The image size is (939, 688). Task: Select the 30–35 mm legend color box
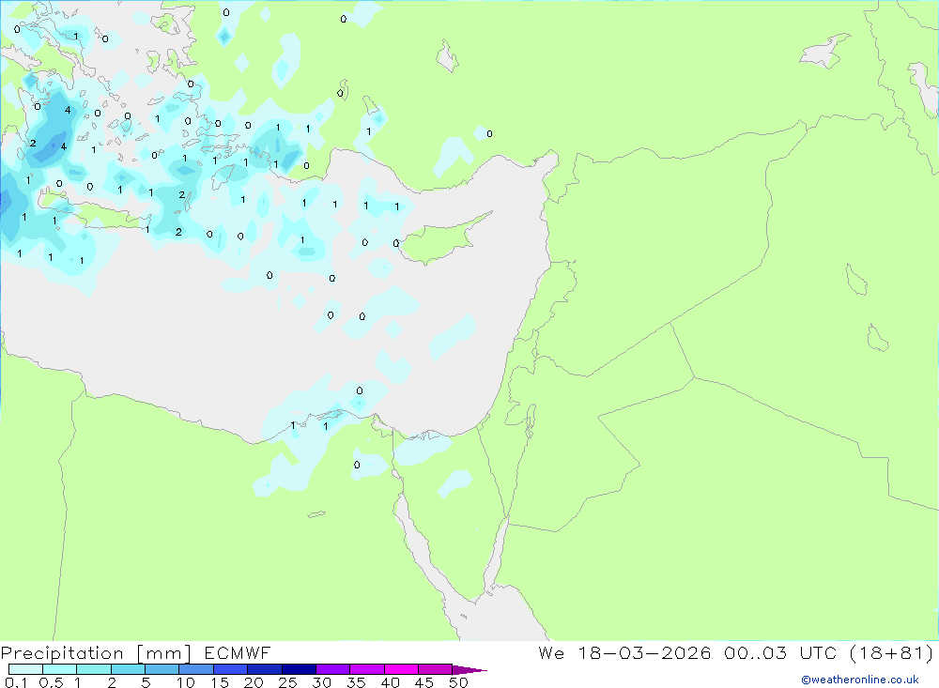pyautogui.click(x=333, y=669)
